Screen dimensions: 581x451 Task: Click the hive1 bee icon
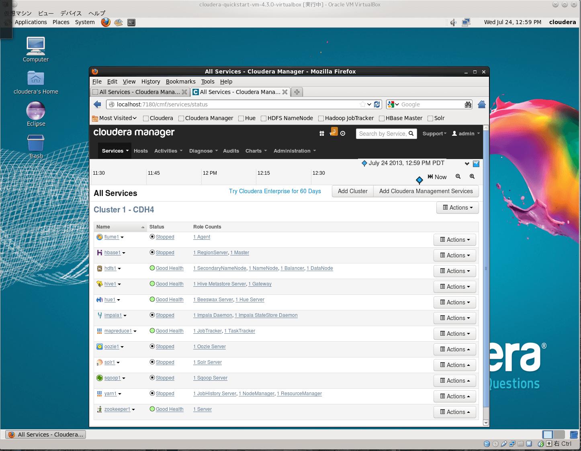click(100, 284)
